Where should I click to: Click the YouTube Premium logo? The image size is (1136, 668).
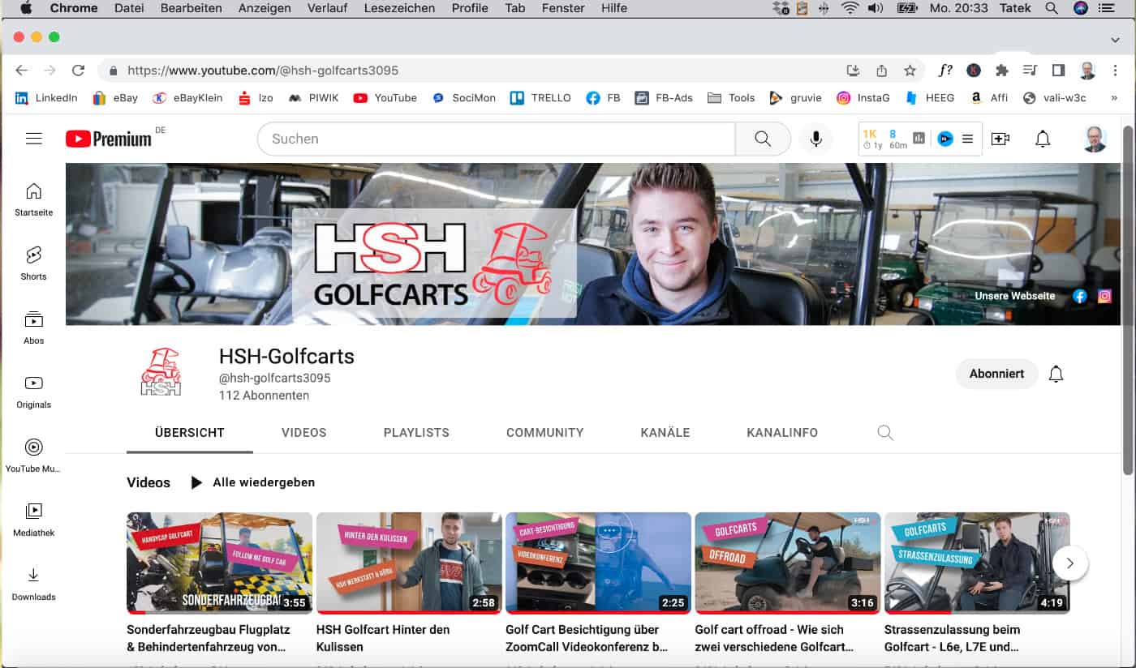(109, 139)
